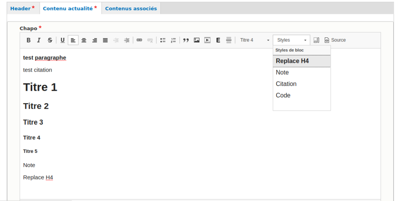This screenshot has width=398, height=201.
Task: Click the 'Titre 2' heading
Action: pyautogui.click(x=36, y=106)
